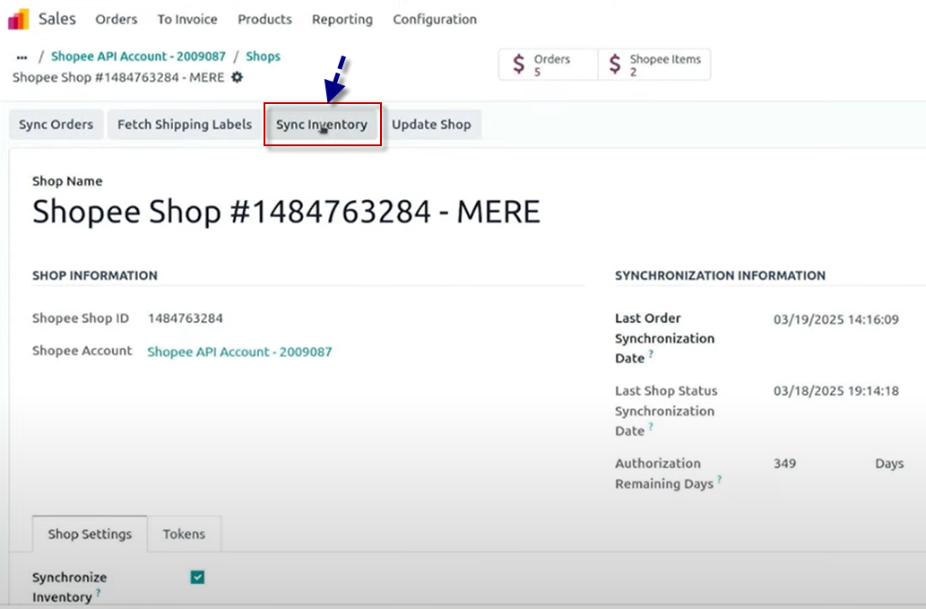Image resolution: width=926 pixels, height=609 pixels.
Task: Click the SHOP INFORMATION section heading
Action: [95, 276]
